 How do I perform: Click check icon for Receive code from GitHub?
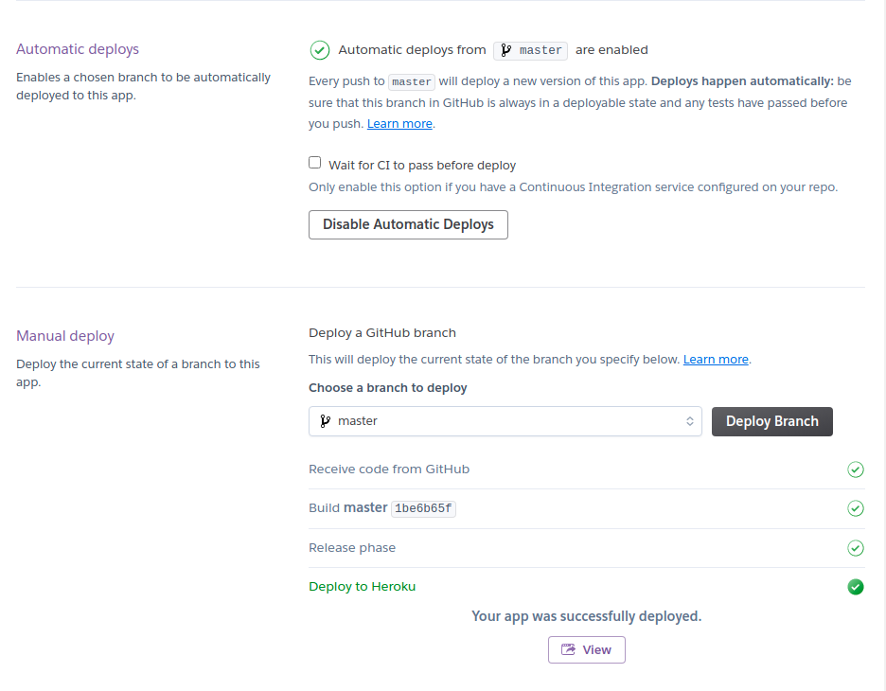[855, 470]
